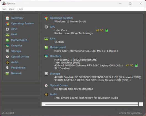The image size is (146, 116).
Task: Select Optical Drives in the sidebar
Action: tap(20, 57)
